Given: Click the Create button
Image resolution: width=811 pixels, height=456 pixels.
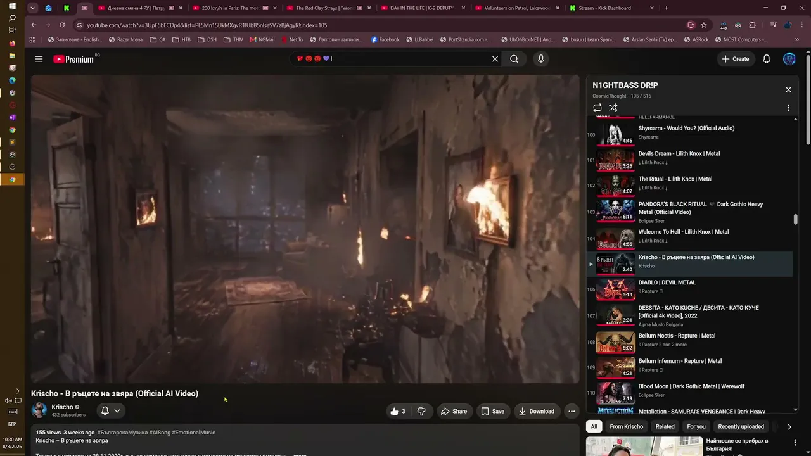Looking at the screenshot, I should click(735, 59).
